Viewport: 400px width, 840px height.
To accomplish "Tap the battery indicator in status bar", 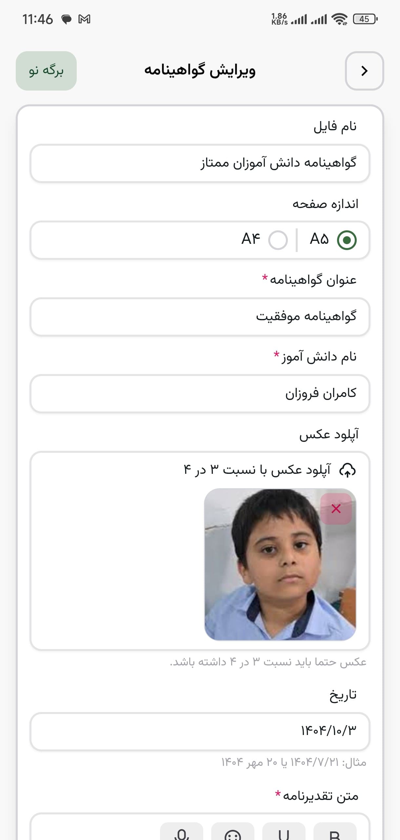I will click(365, 19).
